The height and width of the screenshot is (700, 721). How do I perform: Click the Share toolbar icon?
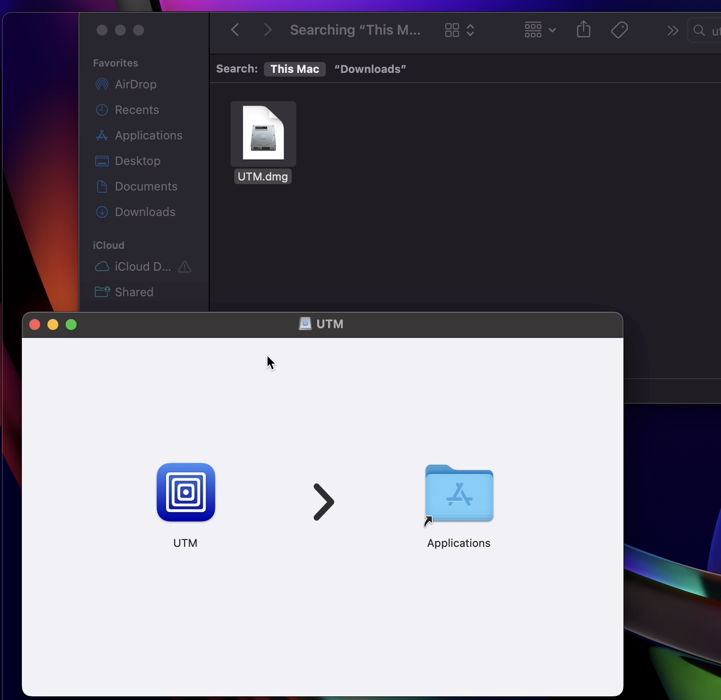click(x=584, y=30)
